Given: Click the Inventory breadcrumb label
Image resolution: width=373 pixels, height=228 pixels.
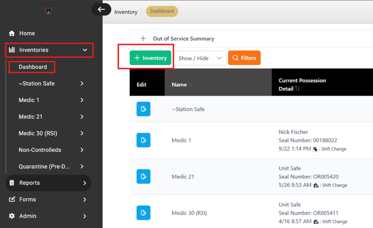Looking at the screenshot, I should 126,12.
